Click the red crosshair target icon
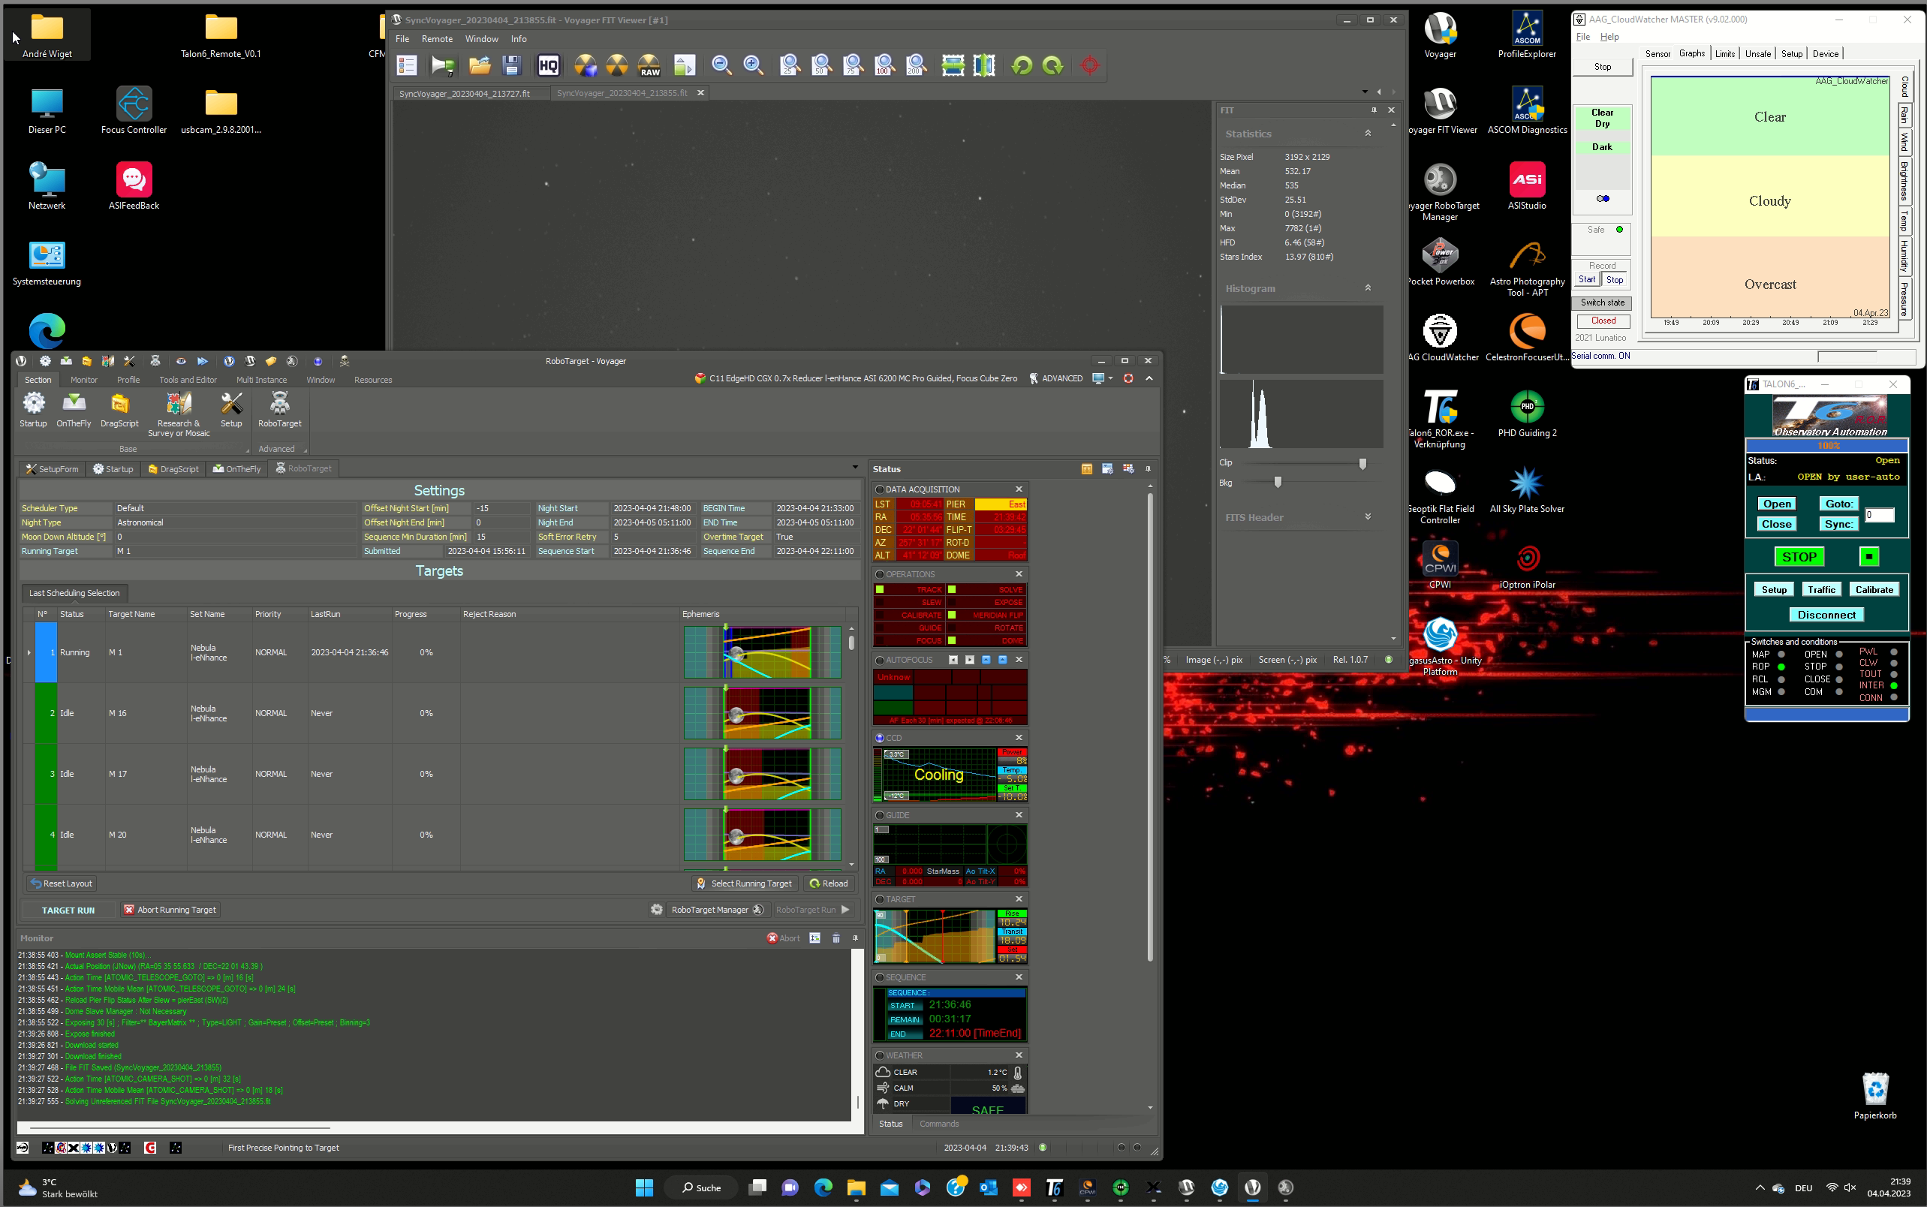This screenshot has height=1207, width=1927. click(1090, 65)
